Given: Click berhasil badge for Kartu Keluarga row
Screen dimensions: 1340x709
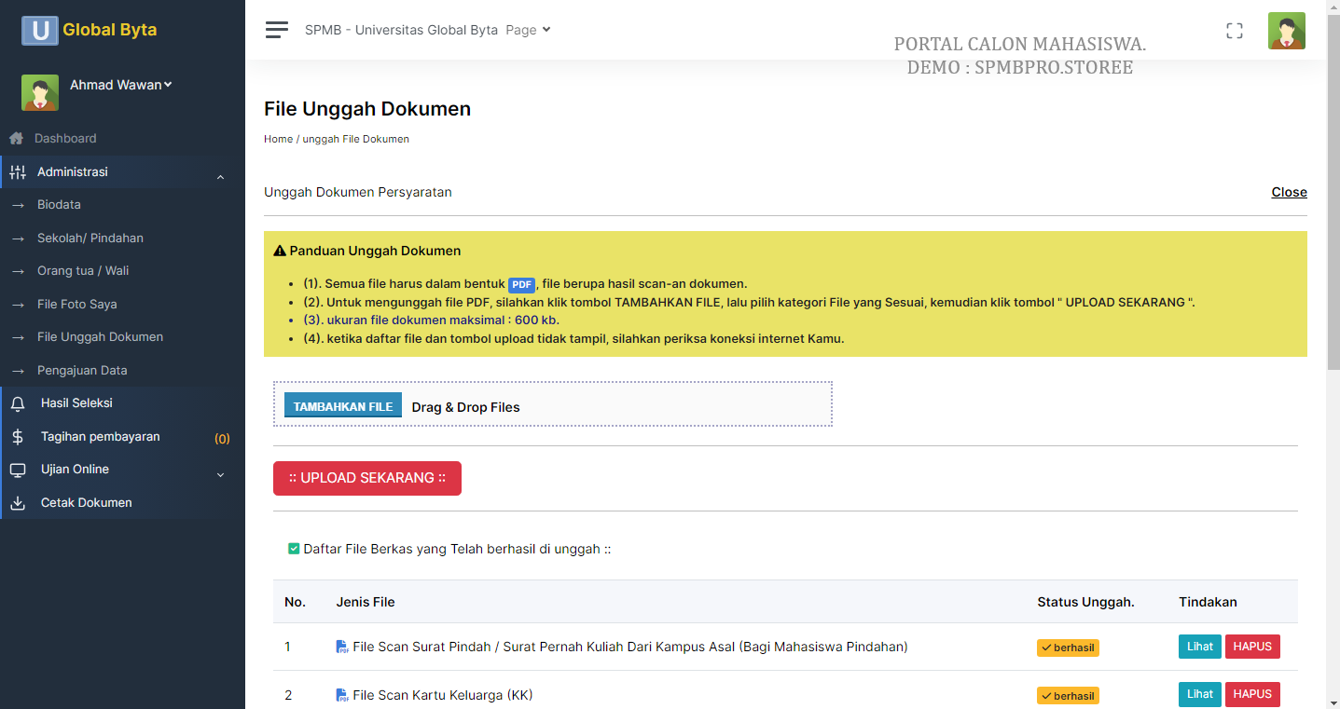Looking at the screenshot, I should coord(1068,696).
